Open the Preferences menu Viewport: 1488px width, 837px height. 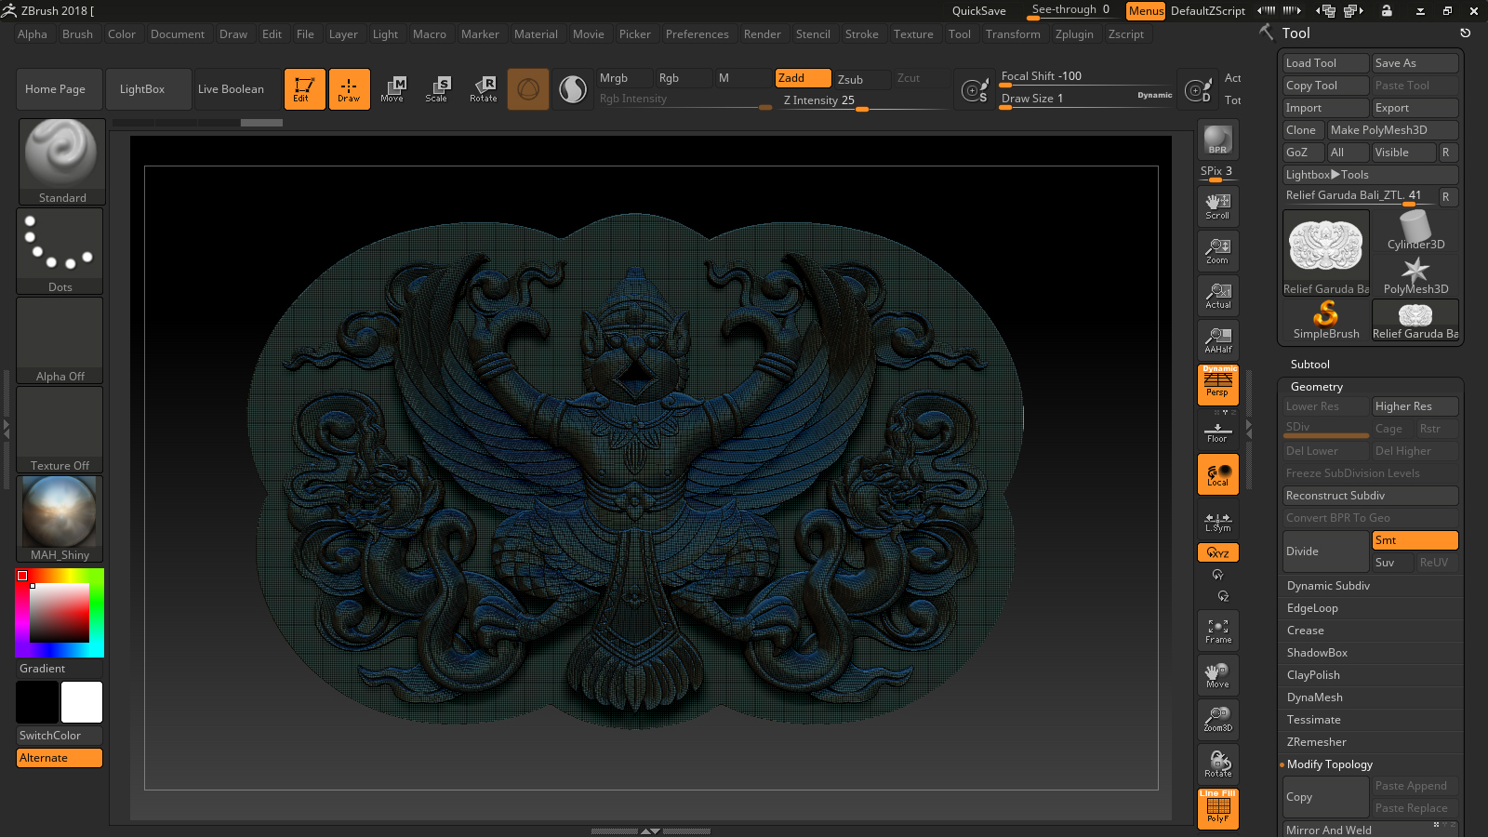697,33
